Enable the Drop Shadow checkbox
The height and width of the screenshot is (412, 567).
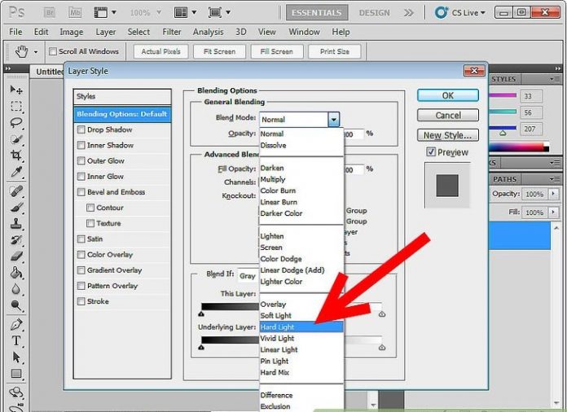(81, 129)
